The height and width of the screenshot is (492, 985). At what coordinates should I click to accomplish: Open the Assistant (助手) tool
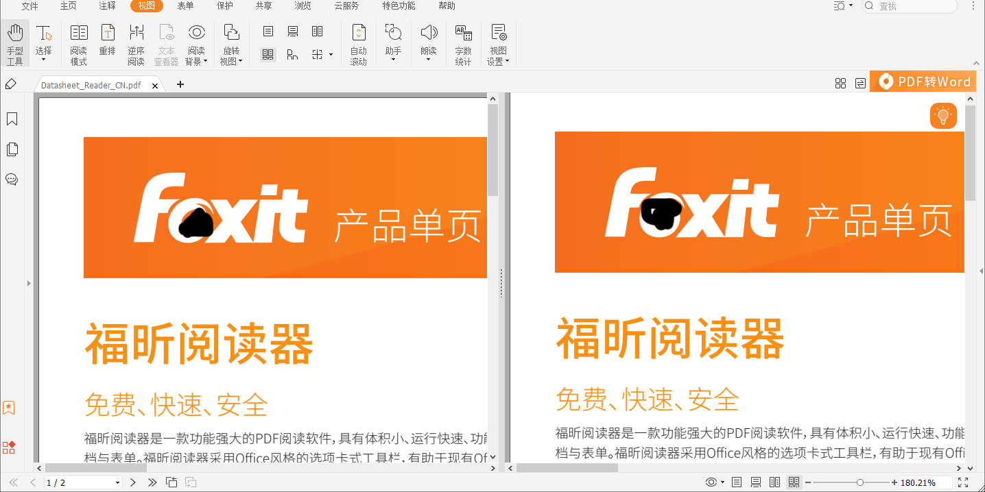tap(394, 43)
